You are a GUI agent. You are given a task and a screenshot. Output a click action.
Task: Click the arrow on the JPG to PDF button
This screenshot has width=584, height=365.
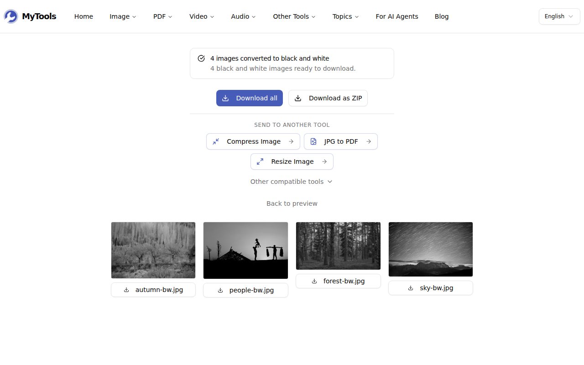[369, 141]
